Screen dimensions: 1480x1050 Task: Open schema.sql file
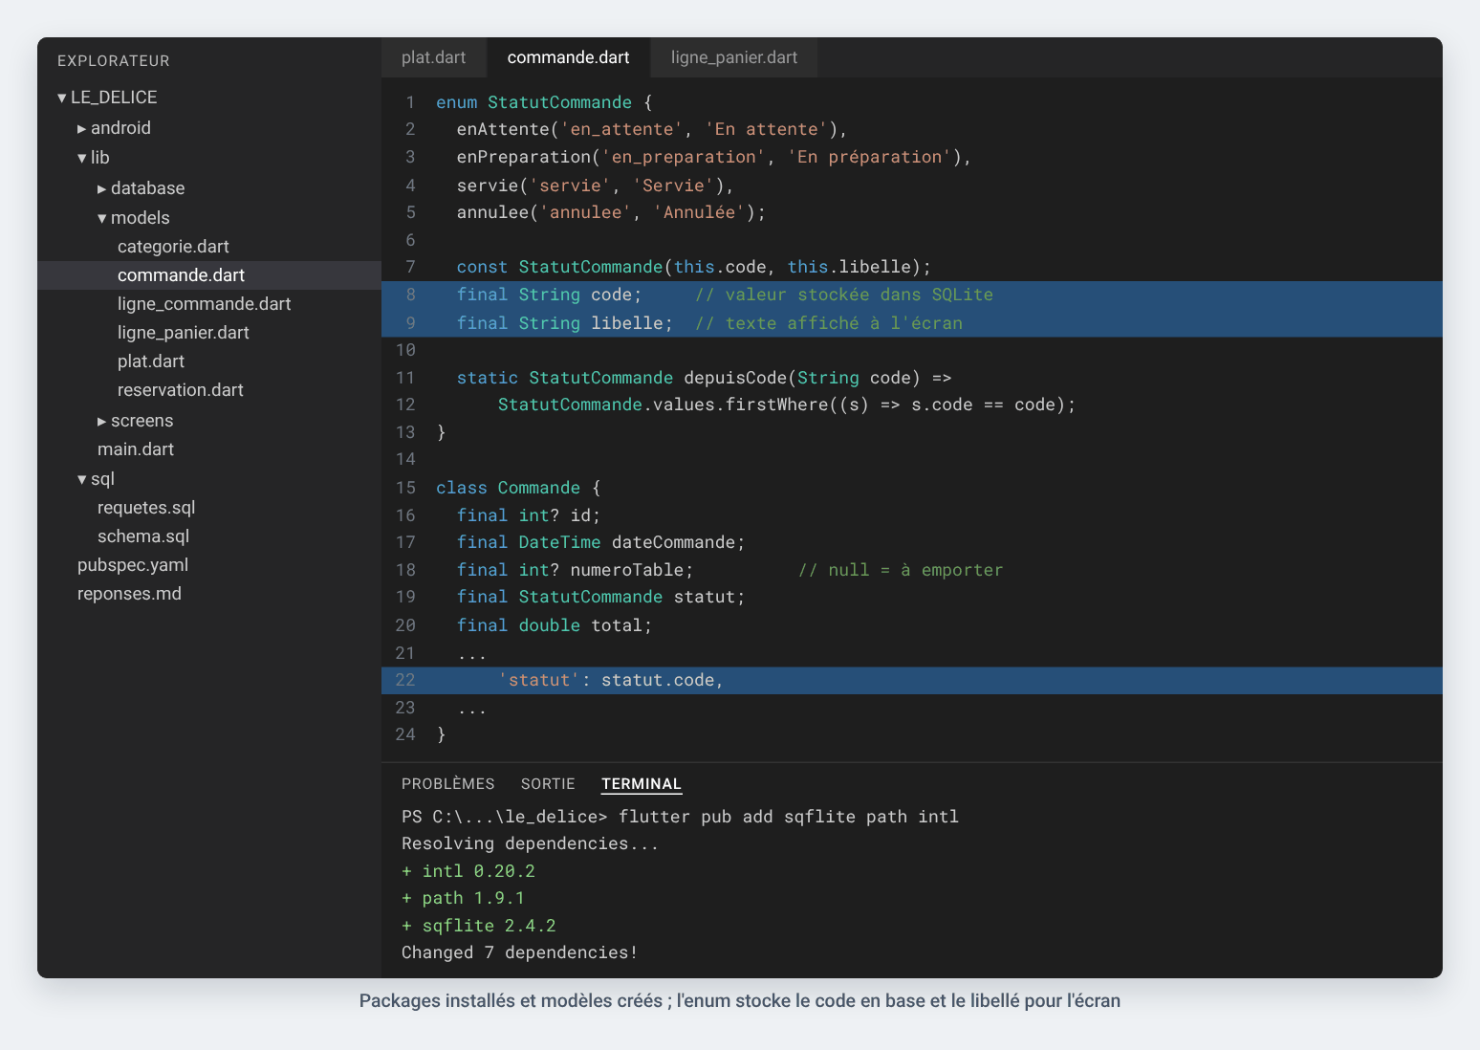(x=209, y=536)
